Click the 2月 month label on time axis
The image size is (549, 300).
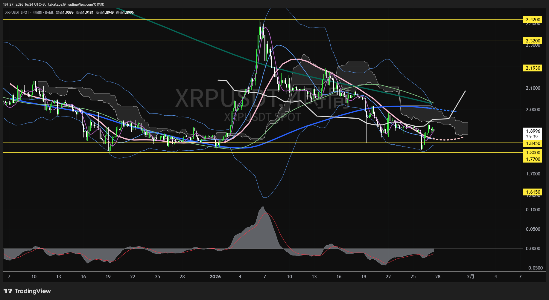(x=471, y=277)
